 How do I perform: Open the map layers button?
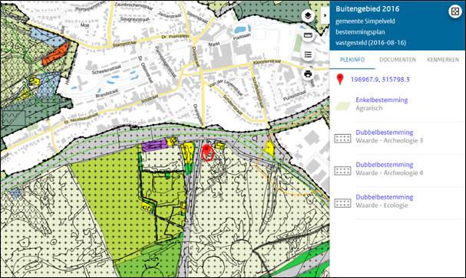point(308,16)
